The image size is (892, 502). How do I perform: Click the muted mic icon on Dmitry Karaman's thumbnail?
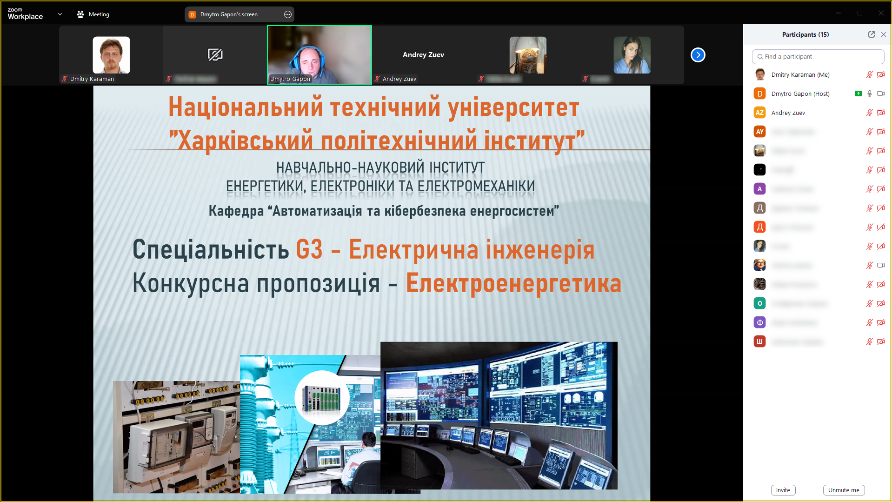point(65,79)
